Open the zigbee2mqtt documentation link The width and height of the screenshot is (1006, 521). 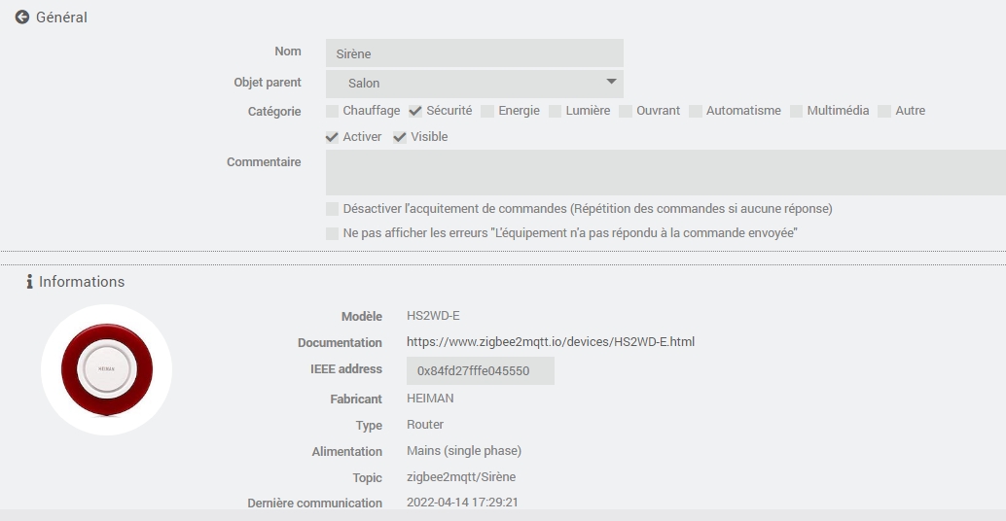coord(551,342)
